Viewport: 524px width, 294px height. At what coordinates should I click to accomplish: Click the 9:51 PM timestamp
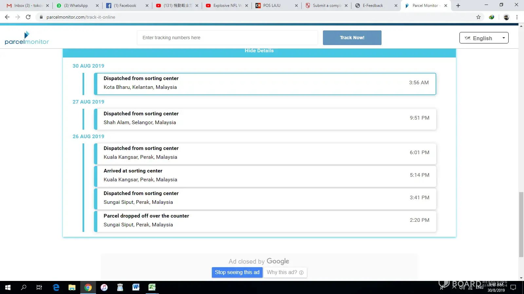coord(420,118)
